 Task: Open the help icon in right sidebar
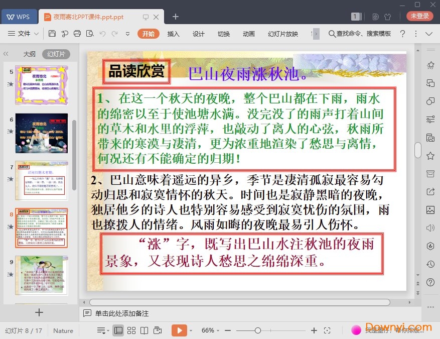[430, 282]
